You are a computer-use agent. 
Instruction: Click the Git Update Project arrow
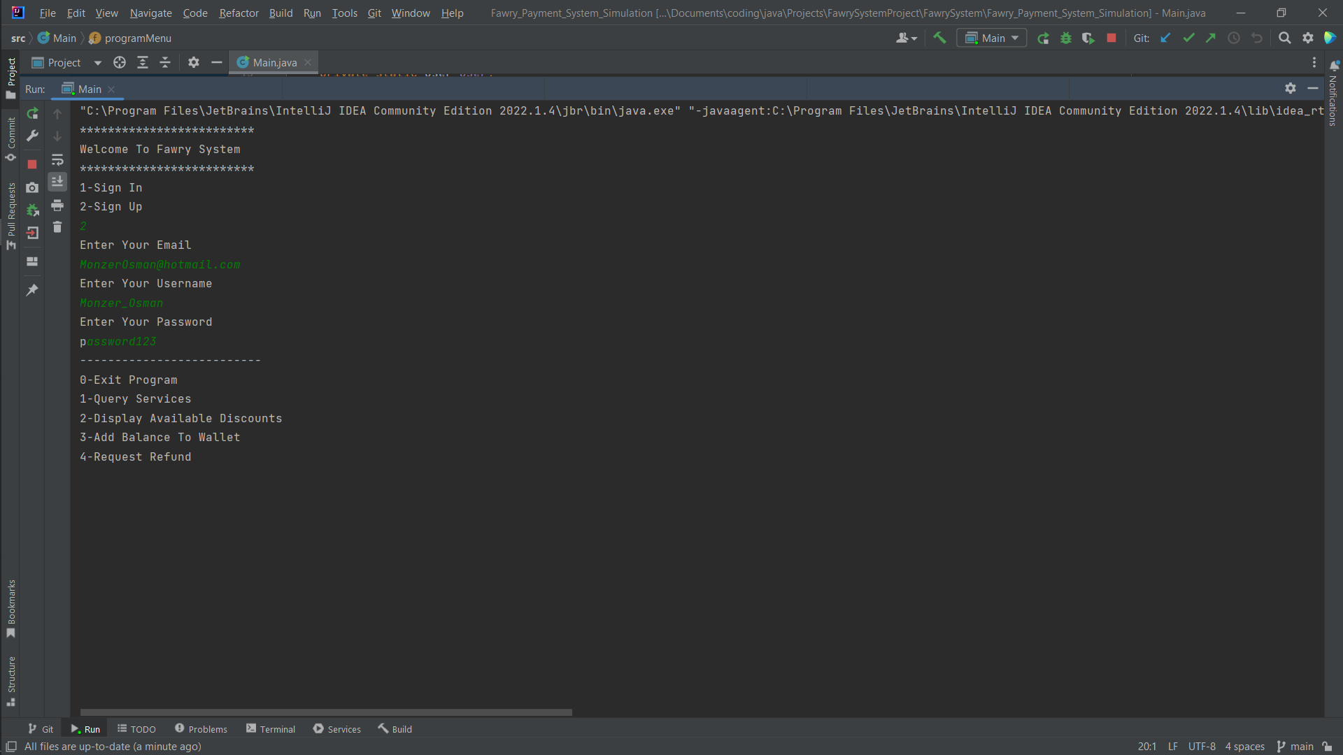tap(1165, 38)
